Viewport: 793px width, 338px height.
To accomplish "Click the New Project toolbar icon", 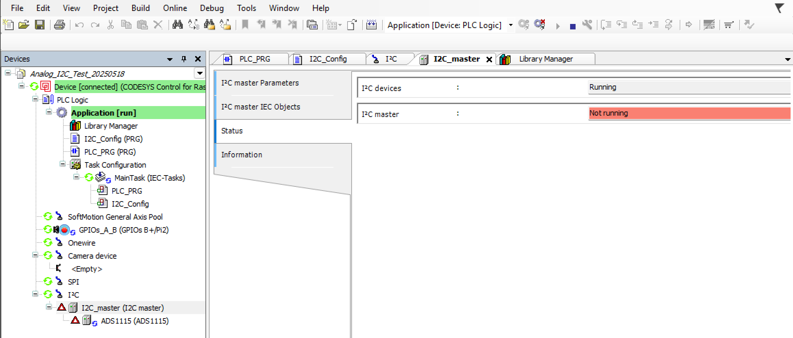I will 8,25.
